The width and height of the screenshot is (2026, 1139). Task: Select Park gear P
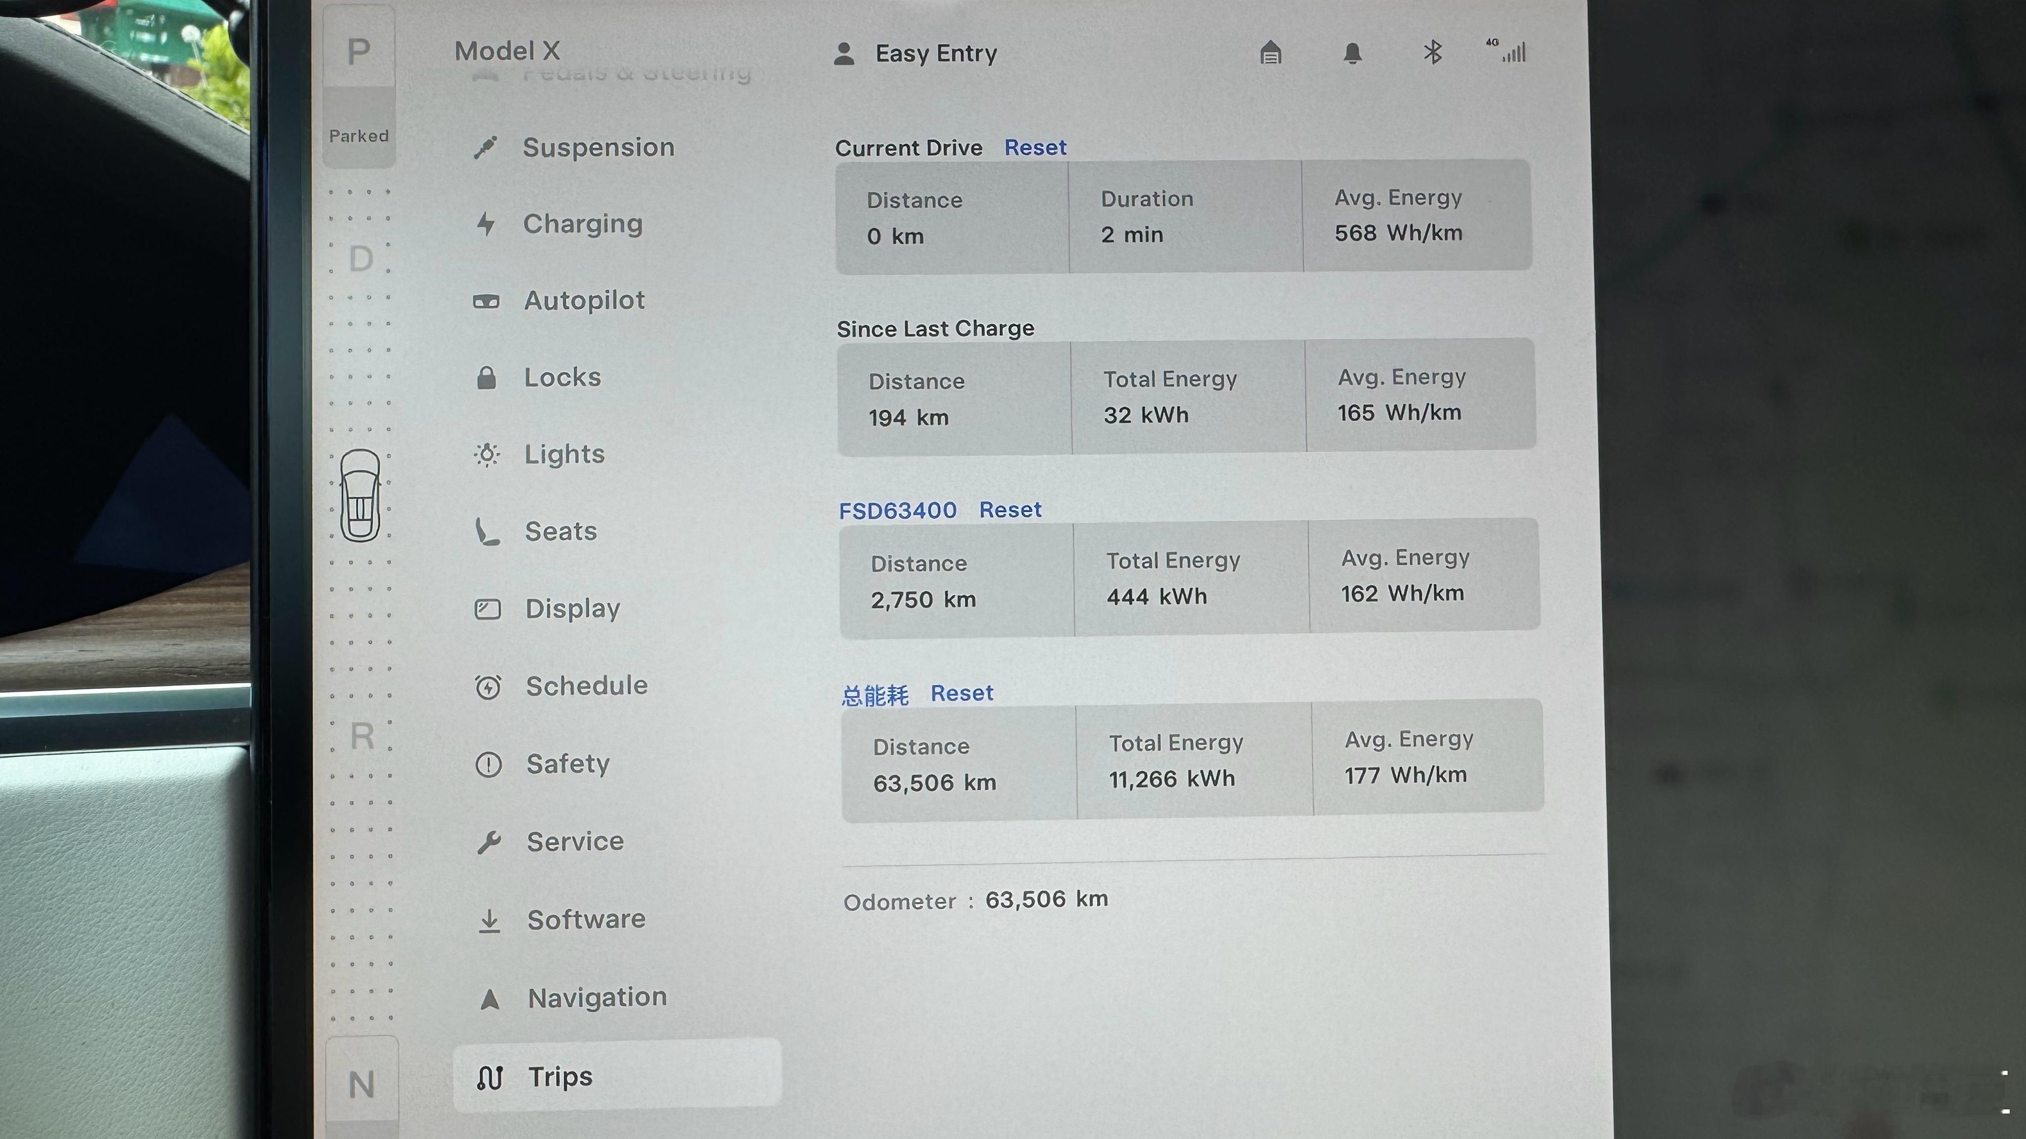tap(359, 52)
